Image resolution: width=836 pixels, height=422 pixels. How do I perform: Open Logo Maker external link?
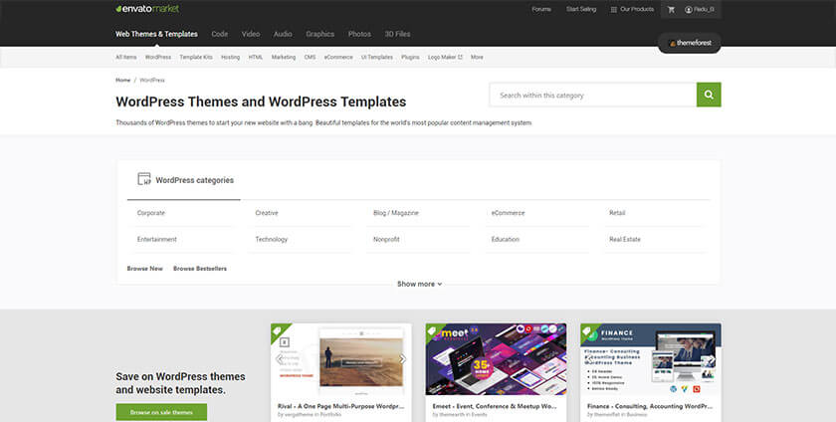coord(445,57)
